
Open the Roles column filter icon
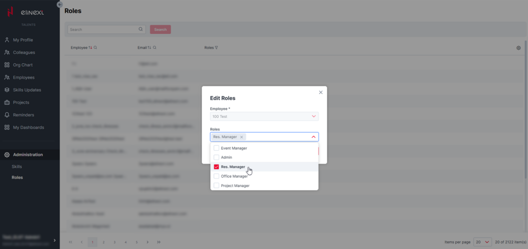216,48
